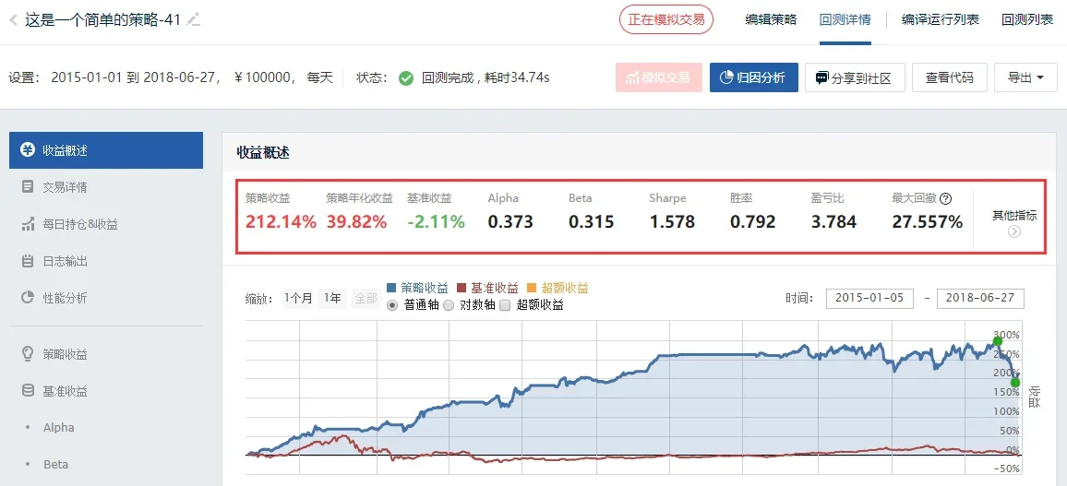
Task: Click the bulb icon beside 策略收益
Action: coord(27,354)
